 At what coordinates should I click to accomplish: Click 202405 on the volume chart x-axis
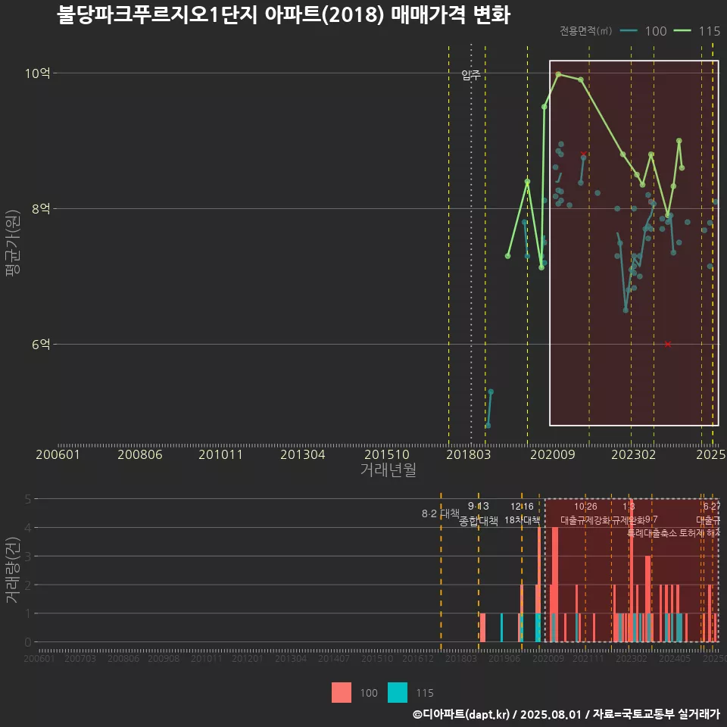[x=675, y=658]
